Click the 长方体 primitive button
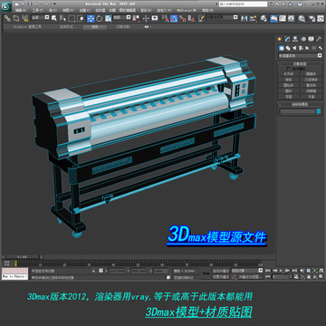 coord(289,74)
